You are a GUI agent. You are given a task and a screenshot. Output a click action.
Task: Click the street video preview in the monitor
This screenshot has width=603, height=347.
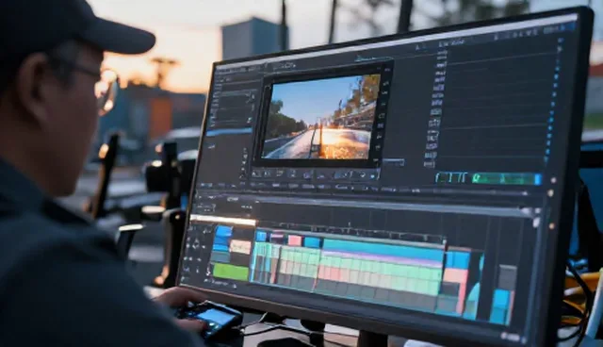[320, 117]
